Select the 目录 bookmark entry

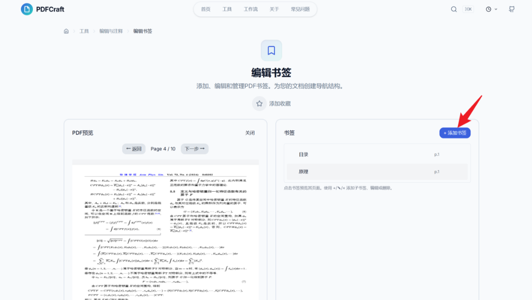[377, 155]
